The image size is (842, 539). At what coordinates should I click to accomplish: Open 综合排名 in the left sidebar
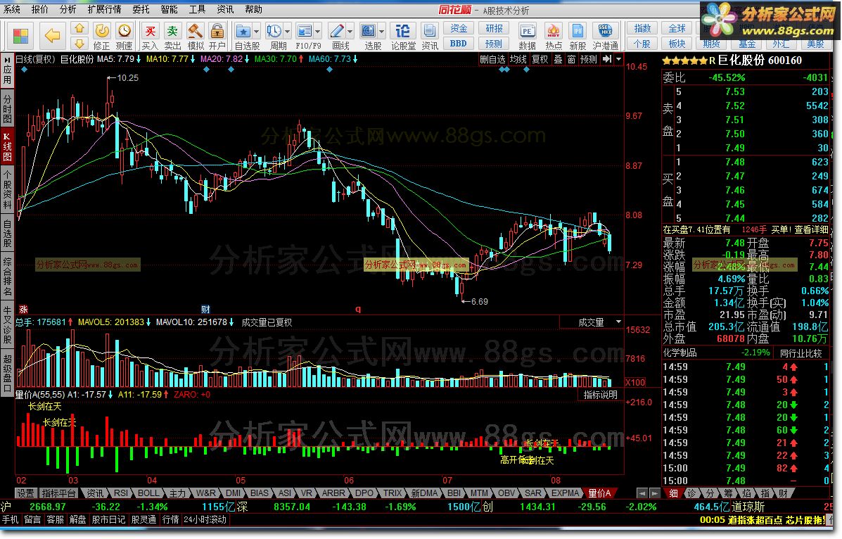7,277
